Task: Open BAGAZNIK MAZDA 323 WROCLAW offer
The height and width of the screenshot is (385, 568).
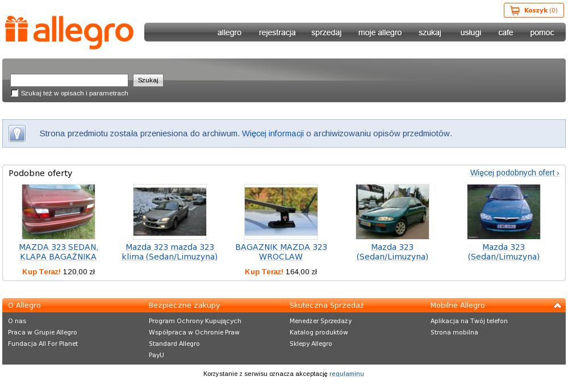Action: coord(281,252)
